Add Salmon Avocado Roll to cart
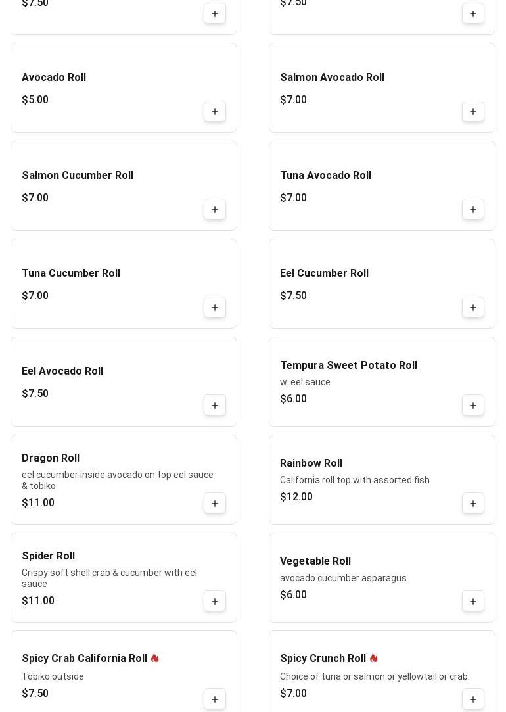 473,112
